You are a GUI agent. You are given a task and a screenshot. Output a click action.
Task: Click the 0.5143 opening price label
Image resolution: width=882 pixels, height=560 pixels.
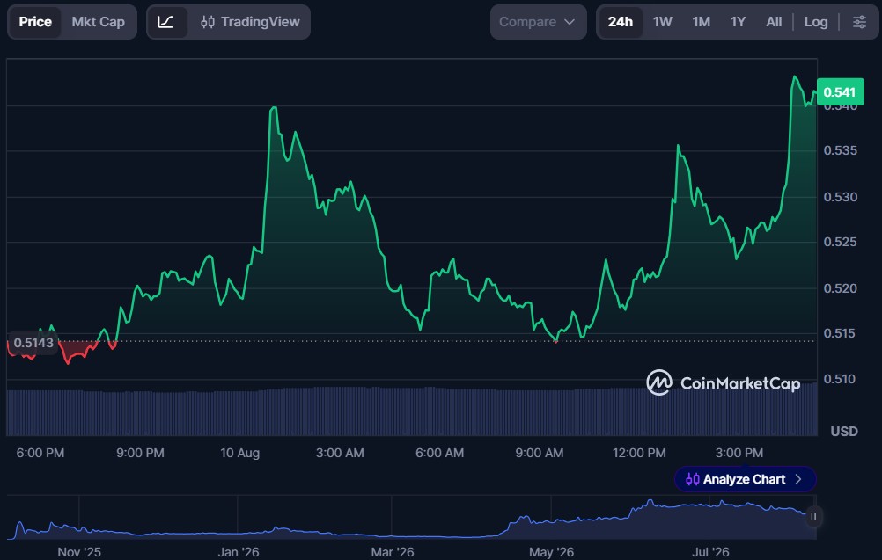33,343
